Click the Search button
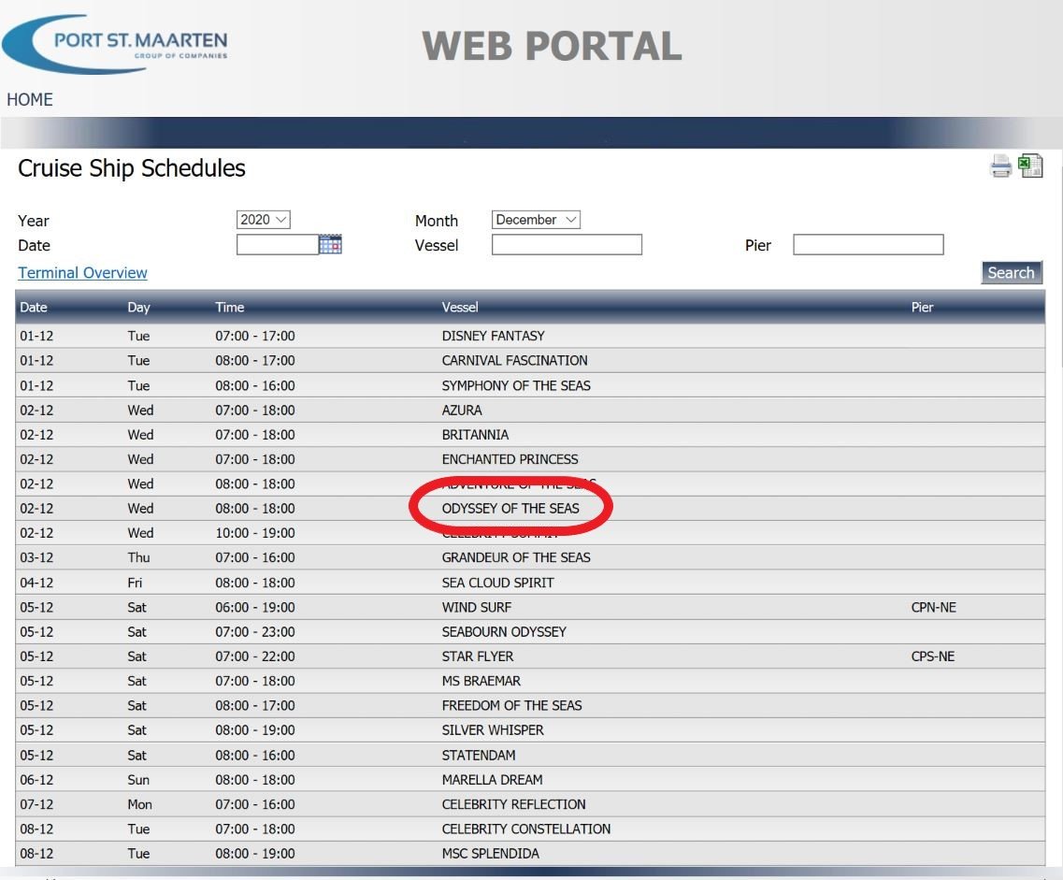 (1011, 272)
